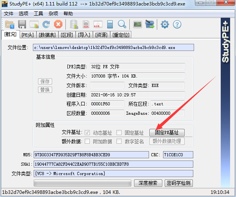This screenshot has width=236, height=197.
Task: Click the CRC 71C0E1C0 field
Action: 178,155
